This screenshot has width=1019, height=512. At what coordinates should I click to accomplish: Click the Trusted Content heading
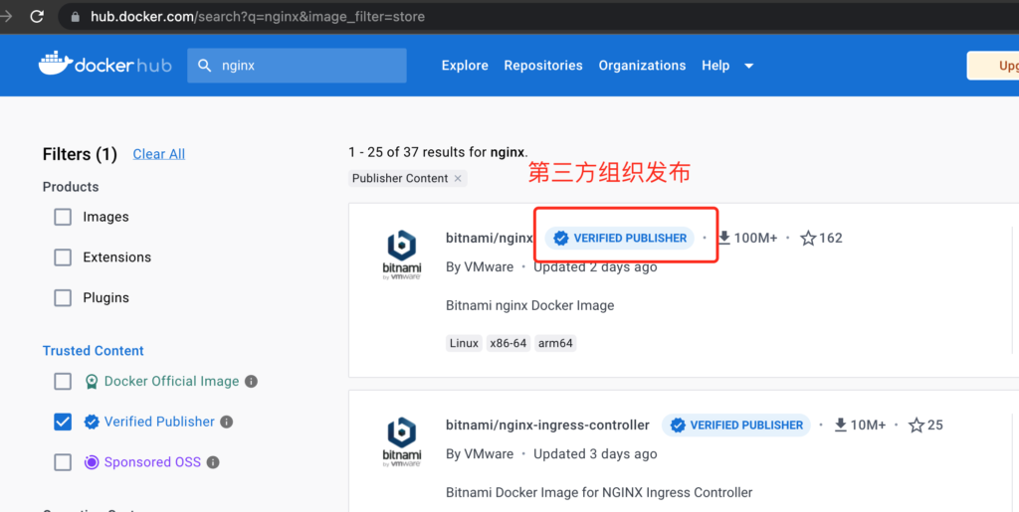(x=93, y=350)
